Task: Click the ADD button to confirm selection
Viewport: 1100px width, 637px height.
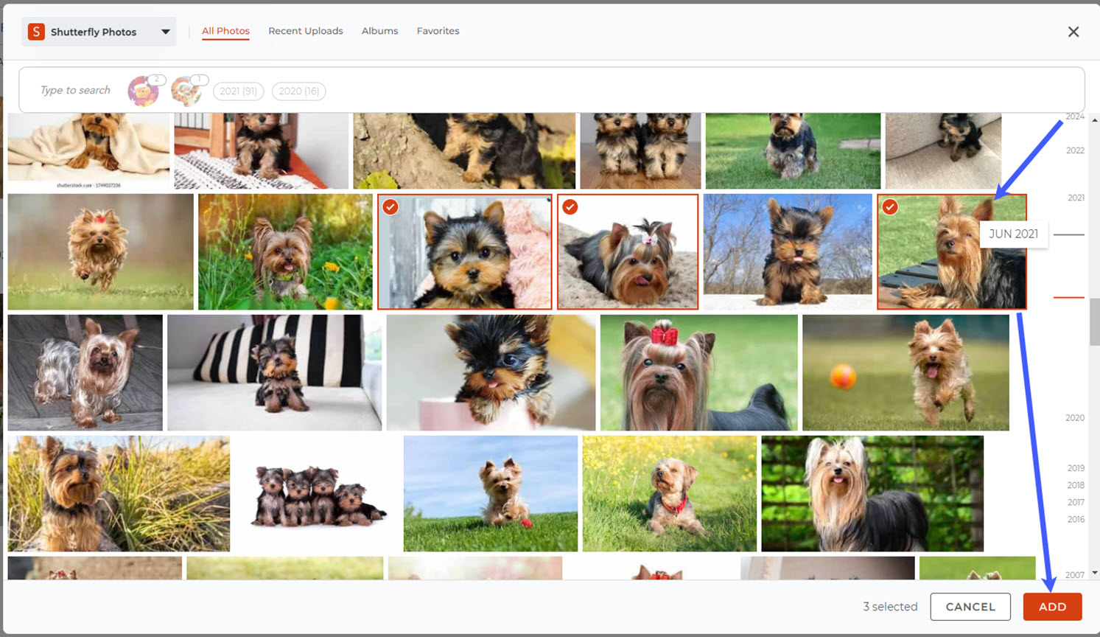Action: coord(1052,606)
